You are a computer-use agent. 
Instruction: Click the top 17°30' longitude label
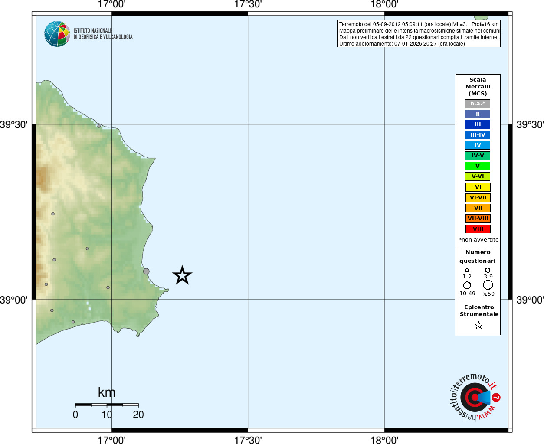(x=248, y=4)
